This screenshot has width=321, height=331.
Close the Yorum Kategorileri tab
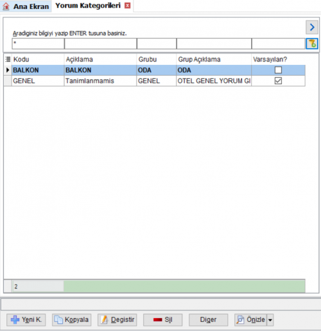(128, 6)
